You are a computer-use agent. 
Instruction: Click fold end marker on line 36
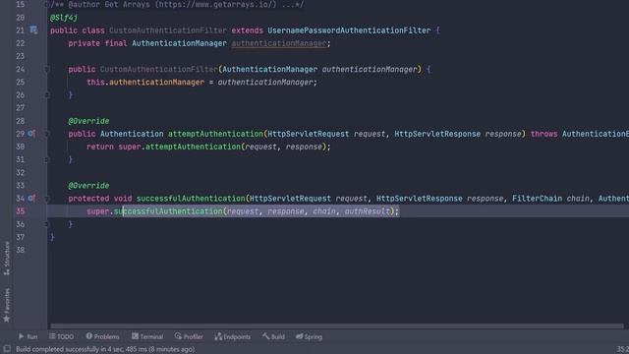click(x=46, y=224)
